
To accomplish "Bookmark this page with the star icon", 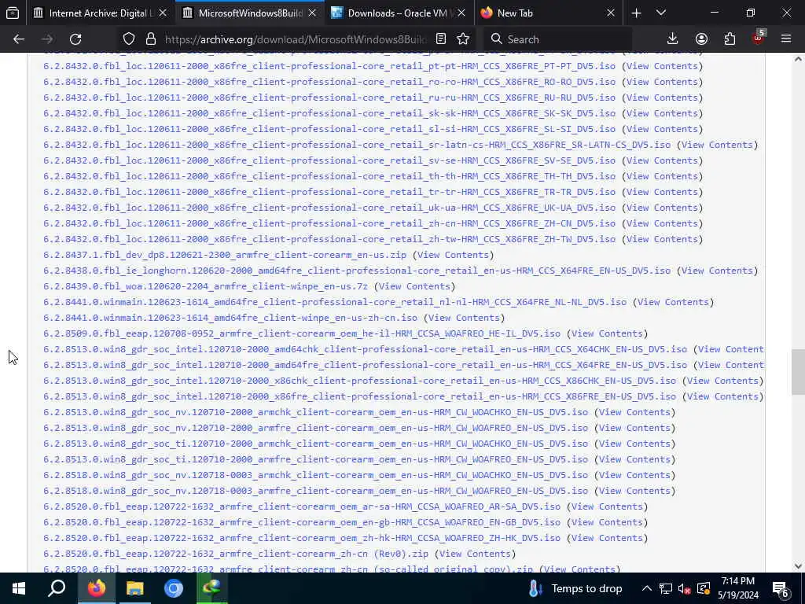I will click(463, 39).
